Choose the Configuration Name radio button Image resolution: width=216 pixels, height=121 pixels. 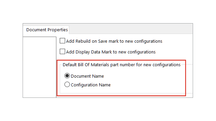[67, 84]
